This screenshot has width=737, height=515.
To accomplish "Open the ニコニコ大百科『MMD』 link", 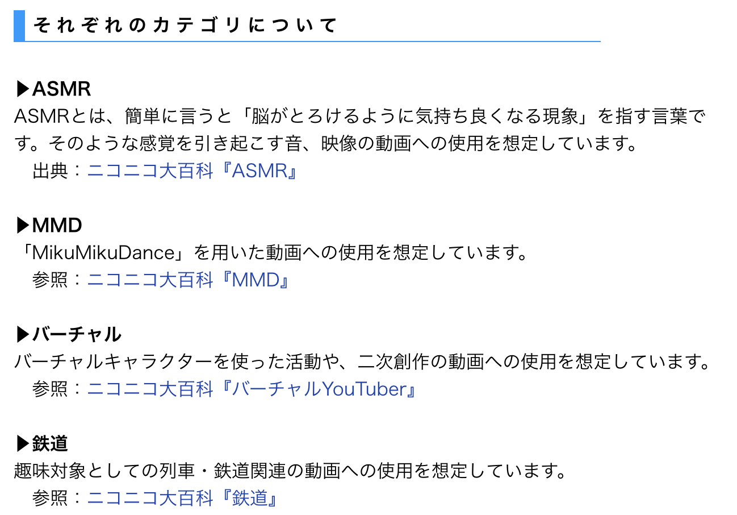I will (x=189, y=280).
